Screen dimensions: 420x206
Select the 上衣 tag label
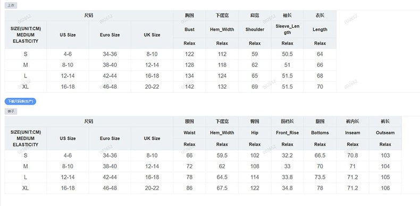pyautogui.click(x=11, y=5)
